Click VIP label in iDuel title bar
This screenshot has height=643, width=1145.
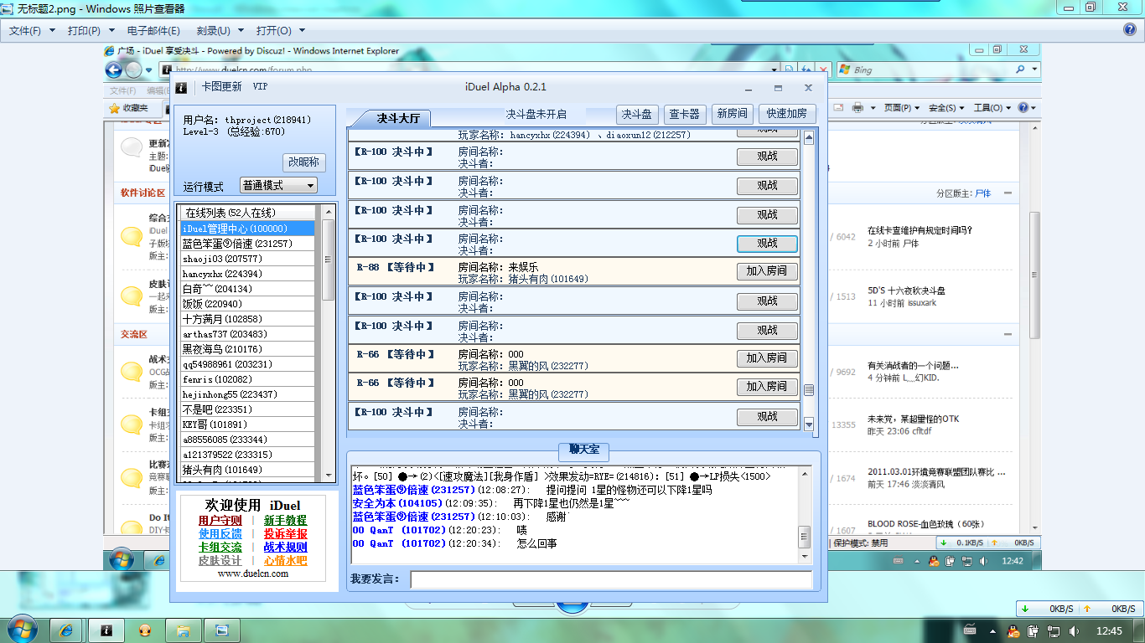(x=261, y=86)
